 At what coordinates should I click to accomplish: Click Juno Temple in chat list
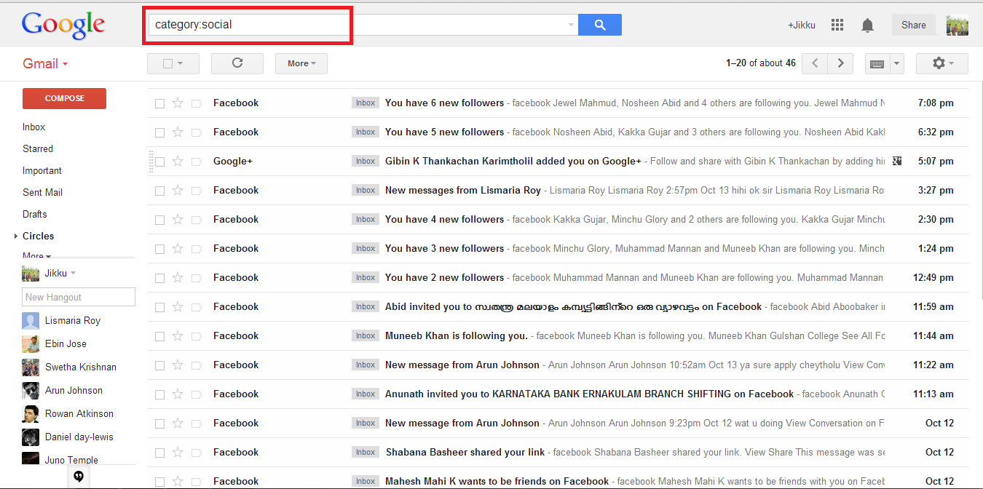pyautogui.click(x=71, y=460)
